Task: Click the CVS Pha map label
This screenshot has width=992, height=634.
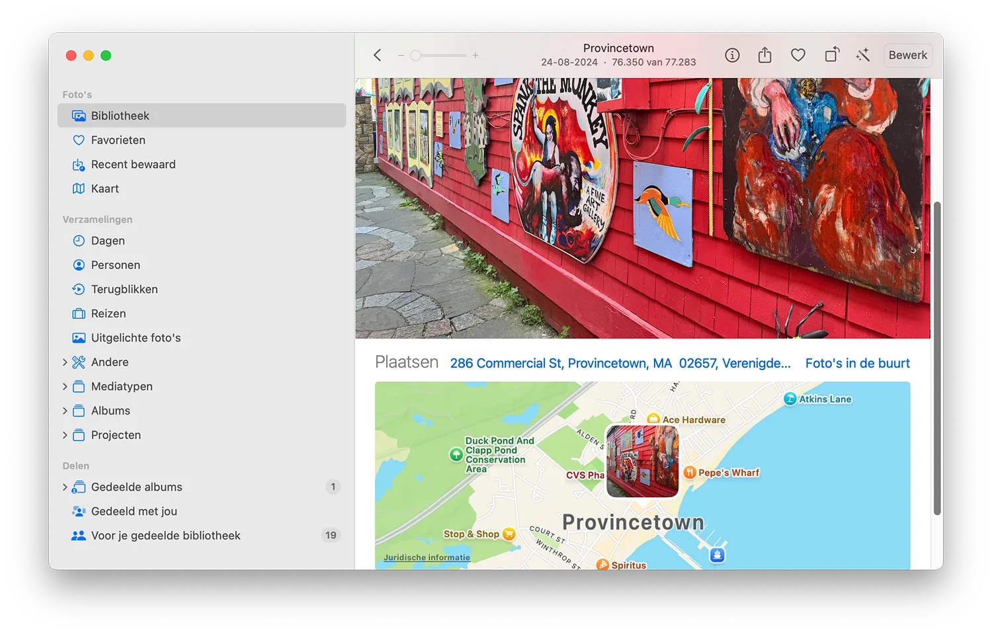Action: 585,475
